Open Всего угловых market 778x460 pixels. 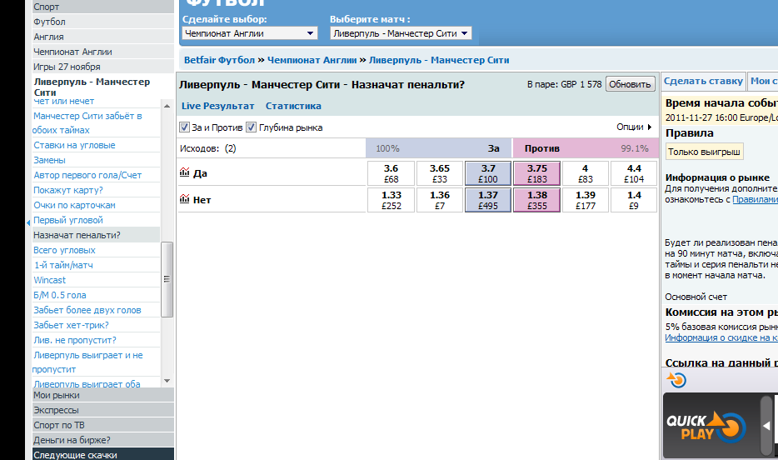click(x=64, y=250)
